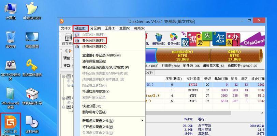This screenshot has height=136, width=277.
Task: Click the 序号(状态) column header
Action: coord(174,79)
